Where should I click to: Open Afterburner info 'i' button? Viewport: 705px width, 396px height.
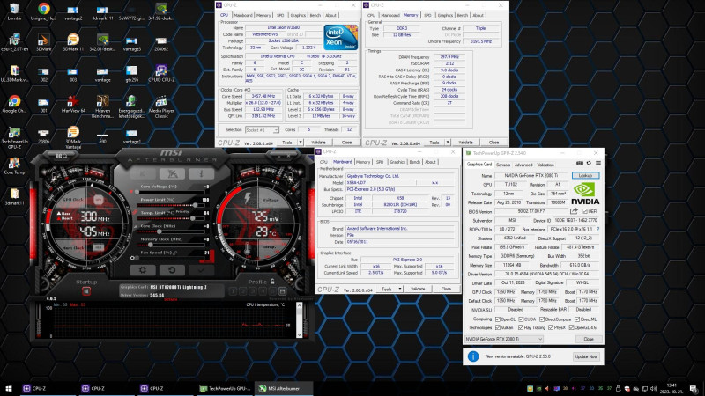point(201,173)
